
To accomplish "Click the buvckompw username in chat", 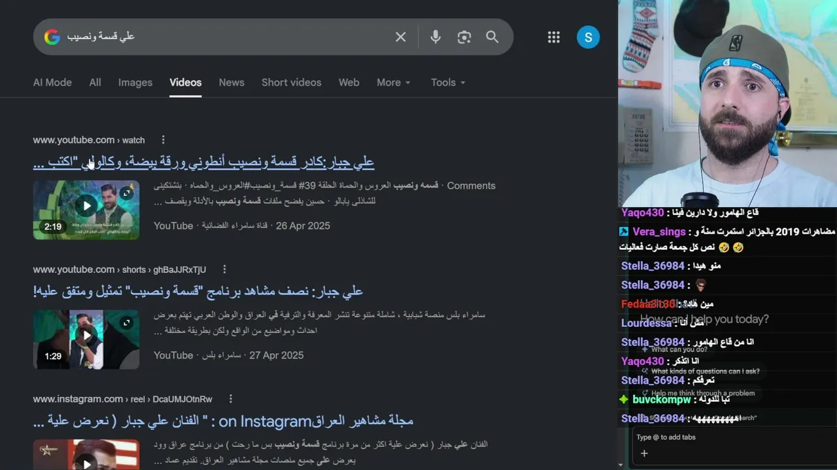I will tap(662, 399).
